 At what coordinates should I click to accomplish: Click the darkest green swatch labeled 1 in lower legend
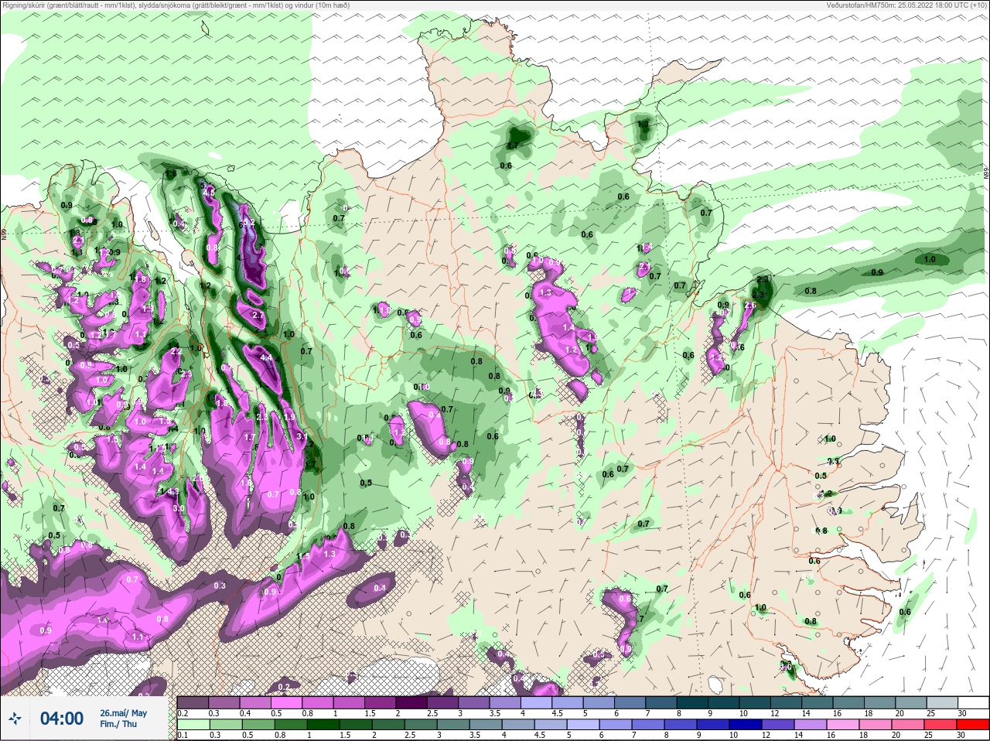(x=324, y=726)
